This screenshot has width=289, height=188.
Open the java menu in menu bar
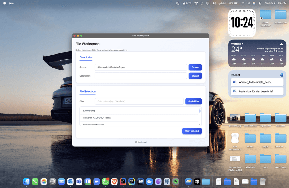click(x=12, y=3)
